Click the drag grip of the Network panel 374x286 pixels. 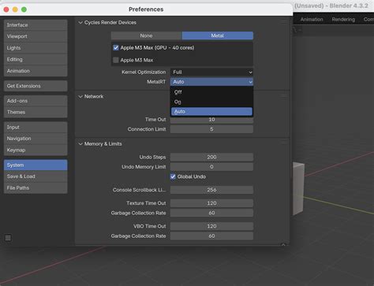coord(284,96)
